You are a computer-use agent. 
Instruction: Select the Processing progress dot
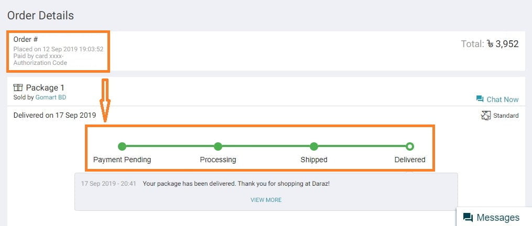(x=218, y=146)
